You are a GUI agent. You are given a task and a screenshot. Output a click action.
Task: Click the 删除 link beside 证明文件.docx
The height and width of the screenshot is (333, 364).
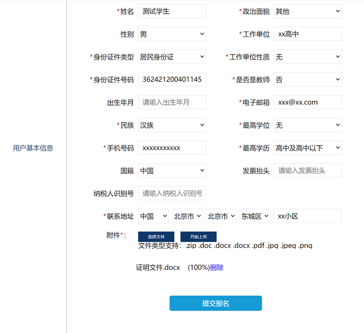[217, 267]
